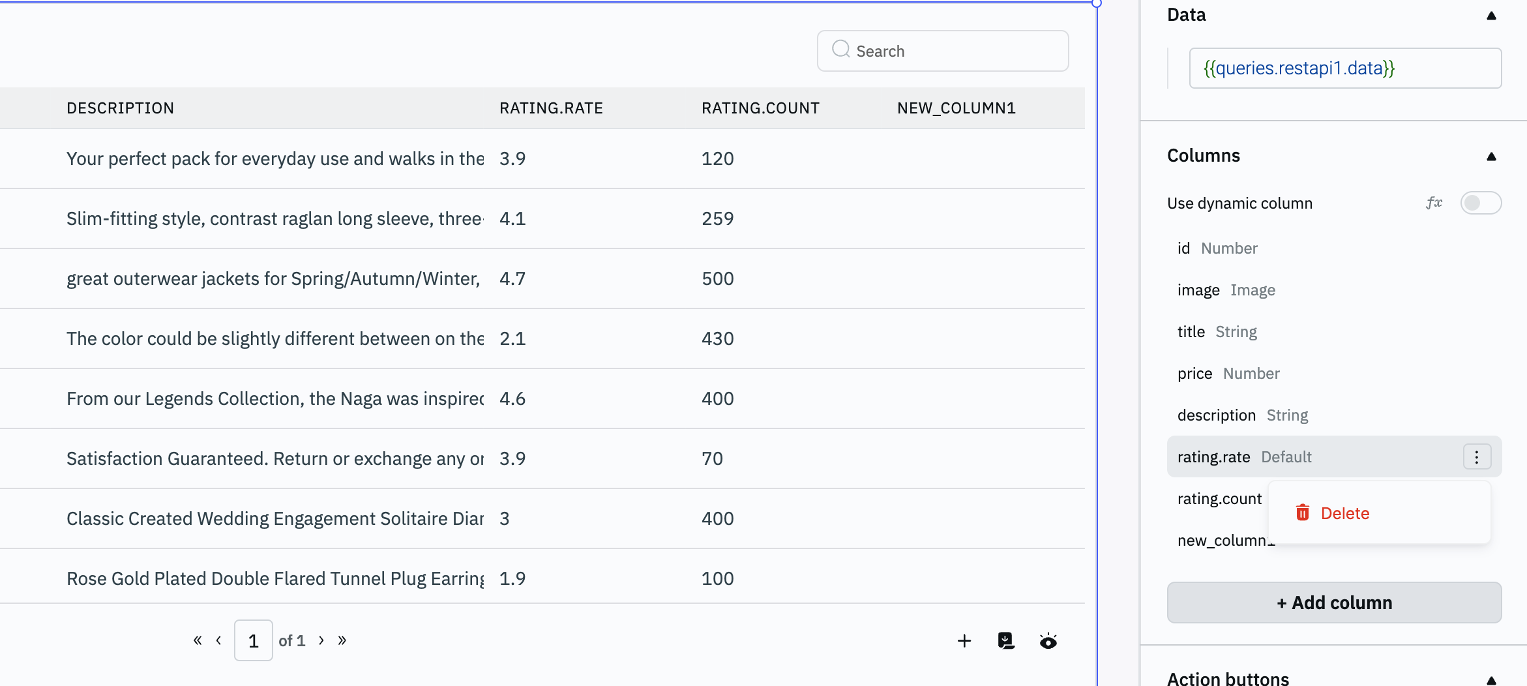The image size is (1527, 686).
Task: Collapse the Data section
Action: pyautogui.click(x=1491, y=16)
